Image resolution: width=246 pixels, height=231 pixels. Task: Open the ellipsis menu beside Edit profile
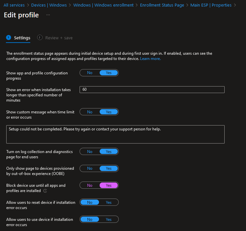[48, 15]
